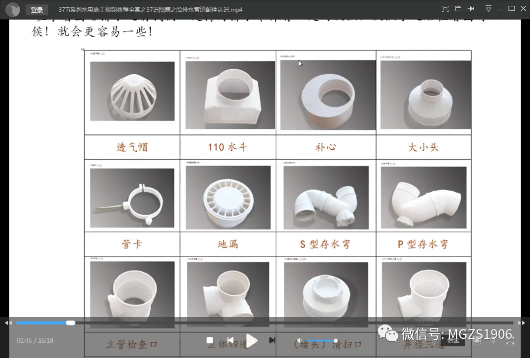This screenshot has width=530, height=358.
Task: Skip to the next video
Action: tap(272, 340)
